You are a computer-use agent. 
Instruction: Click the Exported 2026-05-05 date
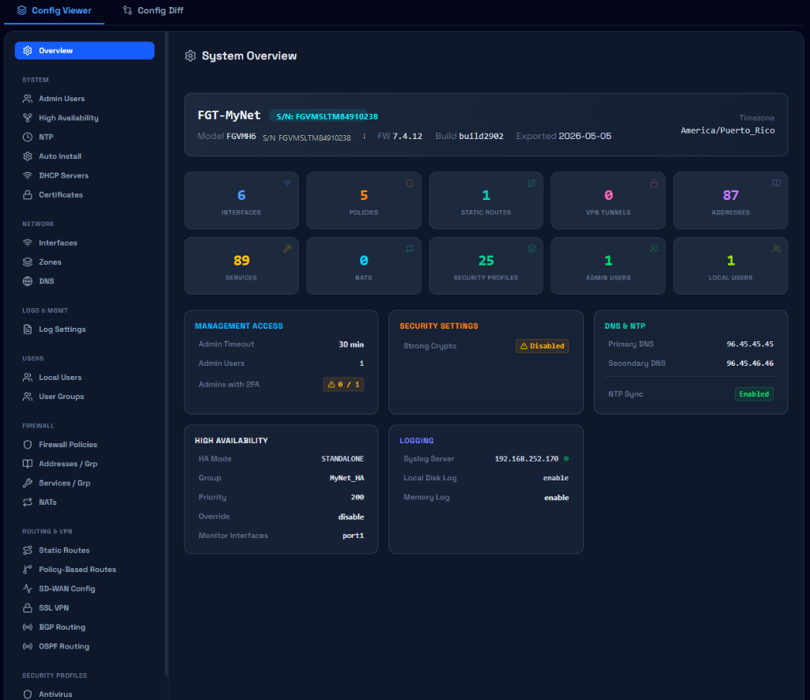585,136
